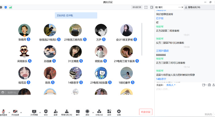Toggle the mic icon next to 31王博揽
Image resolution: width=215 pixels, height=117 pixels.
(81, 61)
